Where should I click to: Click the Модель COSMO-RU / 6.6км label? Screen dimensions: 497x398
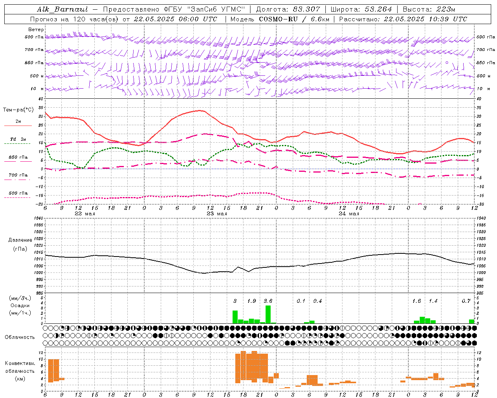pyautogui.click(x=279, y=19)
